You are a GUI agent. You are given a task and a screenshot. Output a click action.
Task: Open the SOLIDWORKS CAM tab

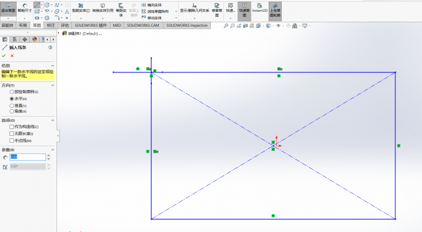143,25
